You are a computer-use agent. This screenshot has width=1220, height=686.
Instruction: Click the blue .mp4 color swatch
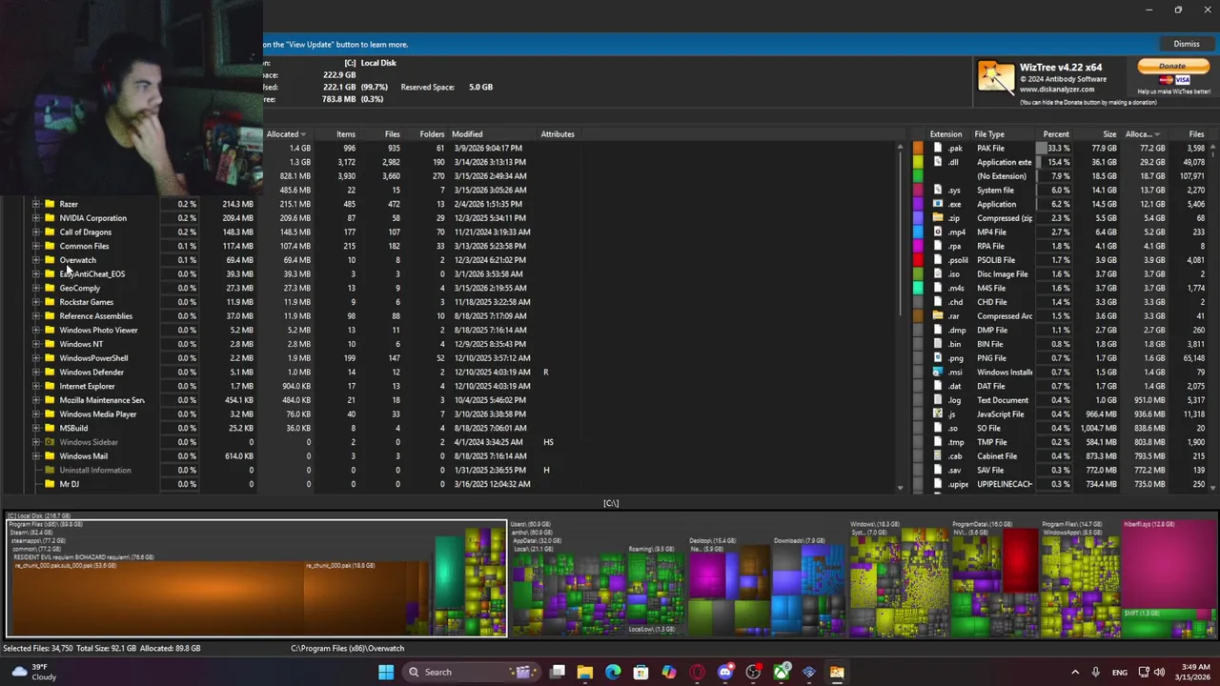(x=918, y=232)
